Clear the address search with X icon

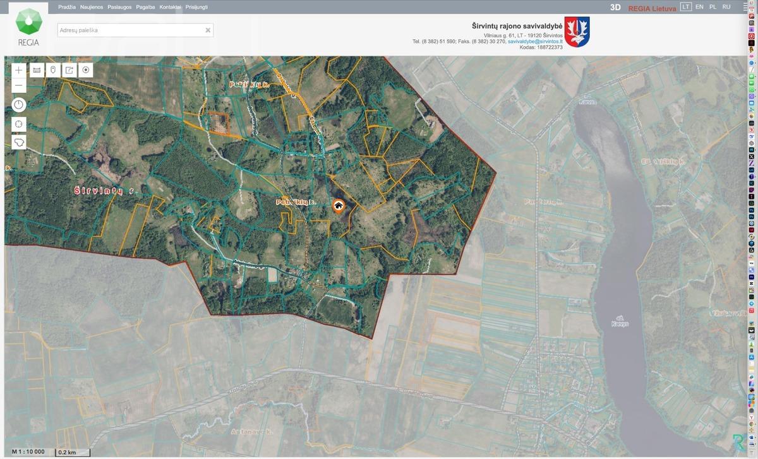pos(208,30)
